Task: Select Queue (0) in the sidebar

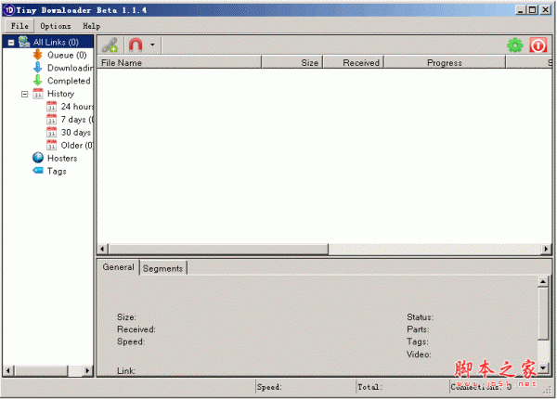Action: click(x=67, y=55)
